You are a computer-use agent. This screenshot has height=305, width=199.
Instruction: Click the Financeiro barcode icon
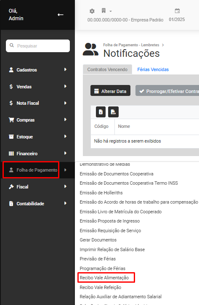click(x=11, y=154)
